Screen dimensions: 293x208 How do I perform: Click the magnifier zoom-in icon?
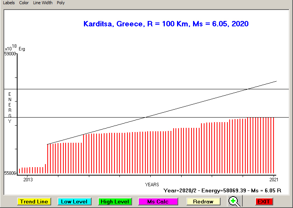tap(235, 201)
